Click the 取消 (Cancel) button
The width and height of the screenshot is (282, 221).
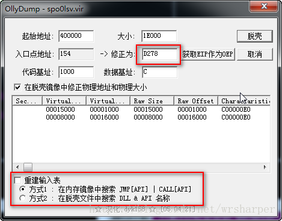coord(255,54)
